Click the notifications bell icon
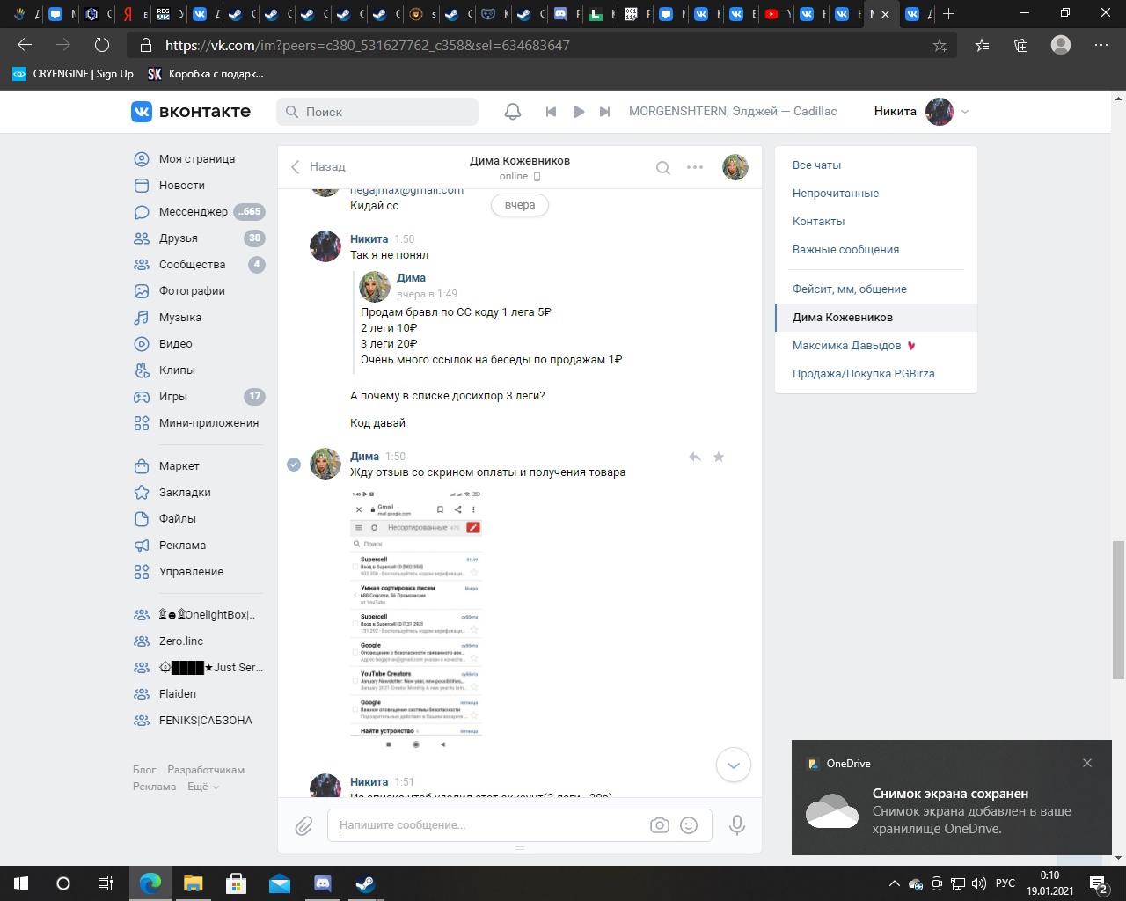 (513, 112)
